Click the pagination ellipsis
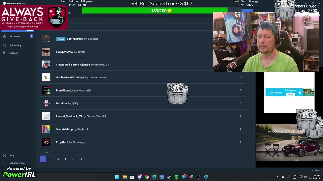 pos(73,159)
